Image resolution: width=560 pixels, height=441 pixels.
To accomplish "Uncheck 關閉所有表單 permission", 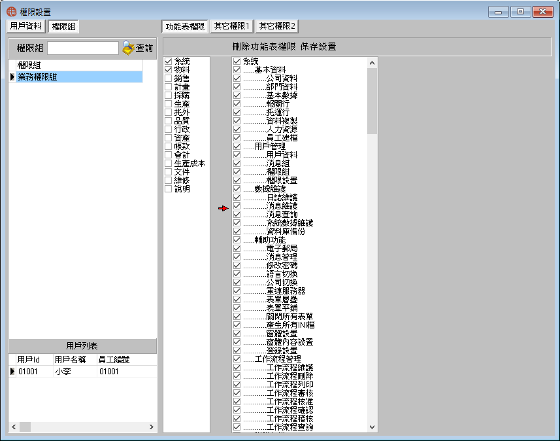I will 237,317.
